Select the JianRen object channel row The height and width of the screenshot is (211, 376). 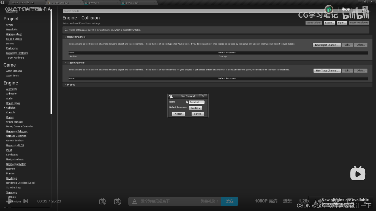pos(218,56)
